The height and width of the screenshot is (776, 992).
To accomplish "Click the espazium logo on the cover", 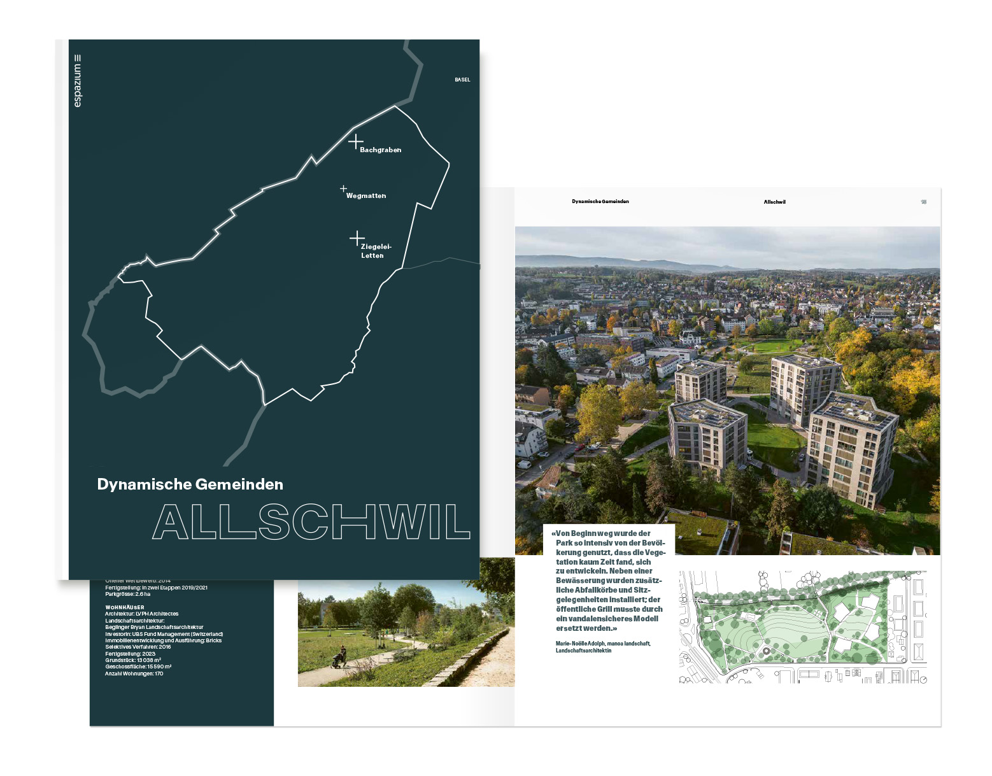I will (x=78, y=81).
